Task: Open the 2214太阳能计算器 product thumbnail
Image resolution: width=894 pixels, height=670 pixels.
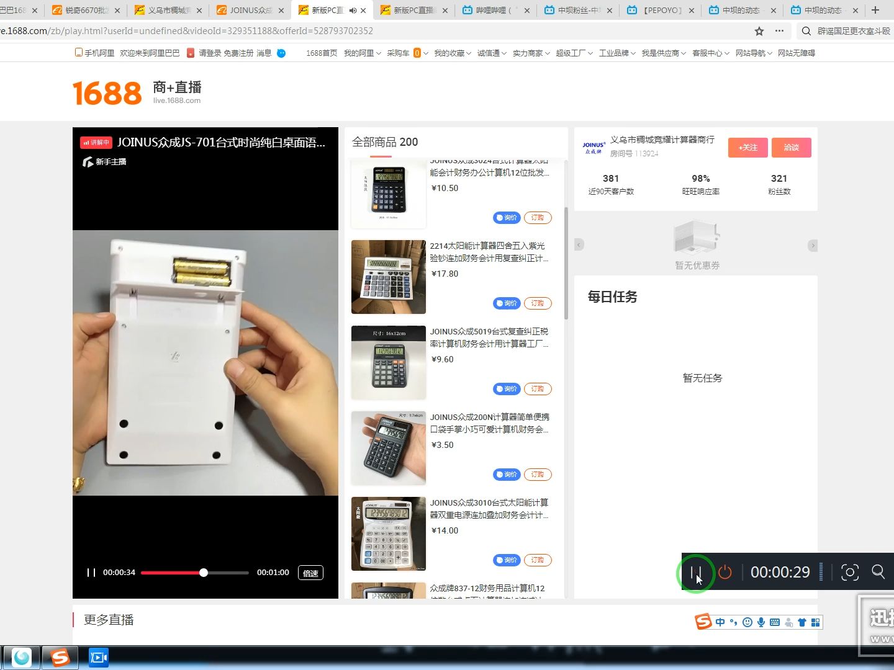Action: coord(389,277)
